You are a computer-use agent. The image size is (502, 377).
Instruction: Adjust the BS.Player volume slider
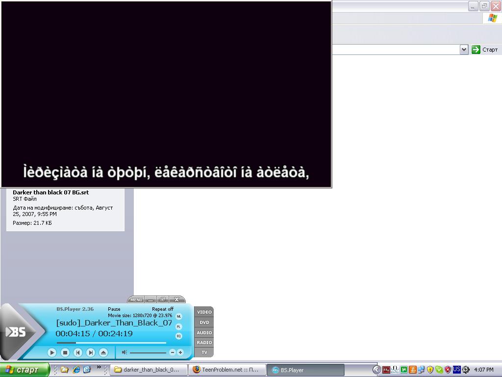tap(148, 352)
